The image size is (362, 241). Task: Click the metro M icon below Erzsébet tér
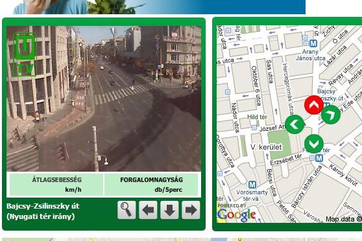[x=319, y=158]
